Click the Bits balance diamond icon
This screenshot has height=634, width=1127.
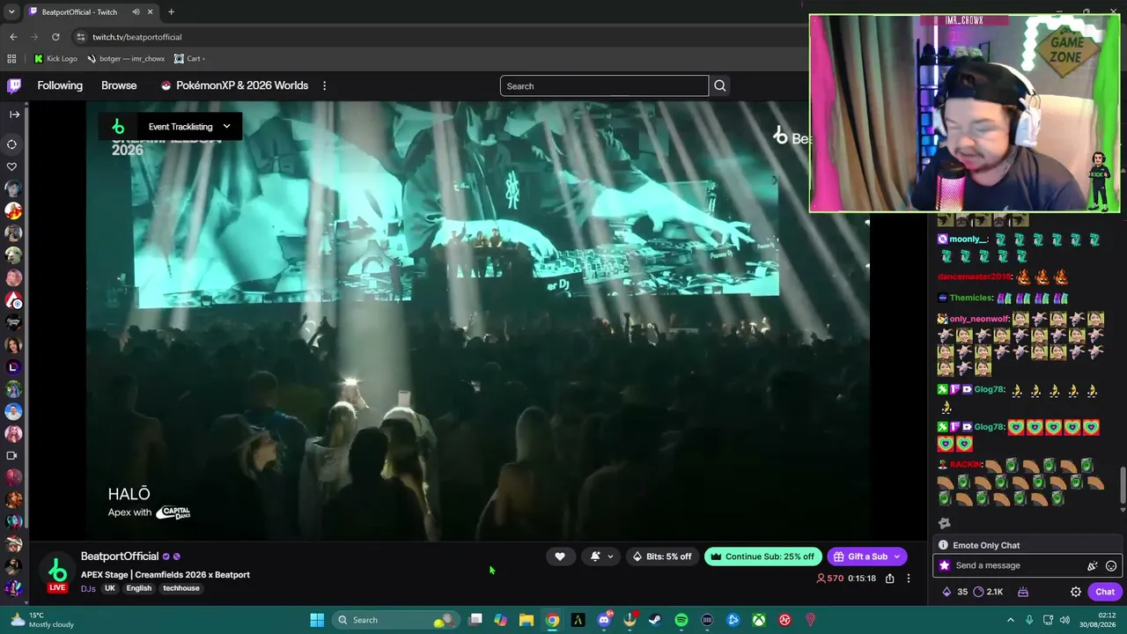947,592
